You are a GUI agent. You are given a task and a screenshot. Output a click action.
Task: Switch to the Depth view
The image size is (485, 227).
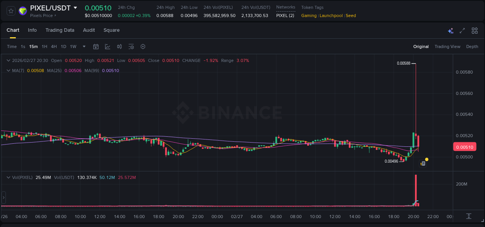(472, 46)
